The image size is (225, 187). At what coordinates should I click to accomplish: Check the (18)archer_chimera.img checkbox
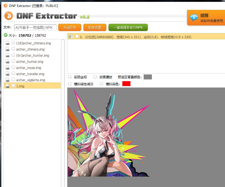[13, 42]
